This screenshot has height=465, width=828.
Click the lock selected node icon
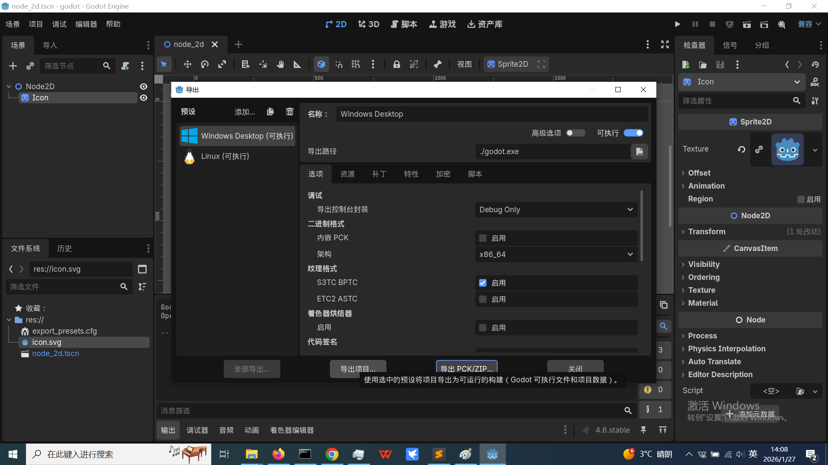tap(396, 65)
